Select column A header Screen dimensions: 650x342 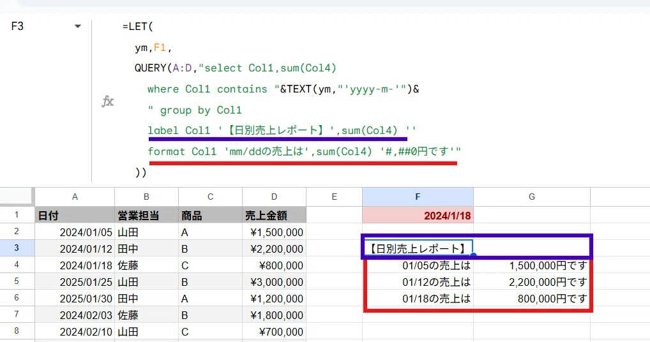75,197
